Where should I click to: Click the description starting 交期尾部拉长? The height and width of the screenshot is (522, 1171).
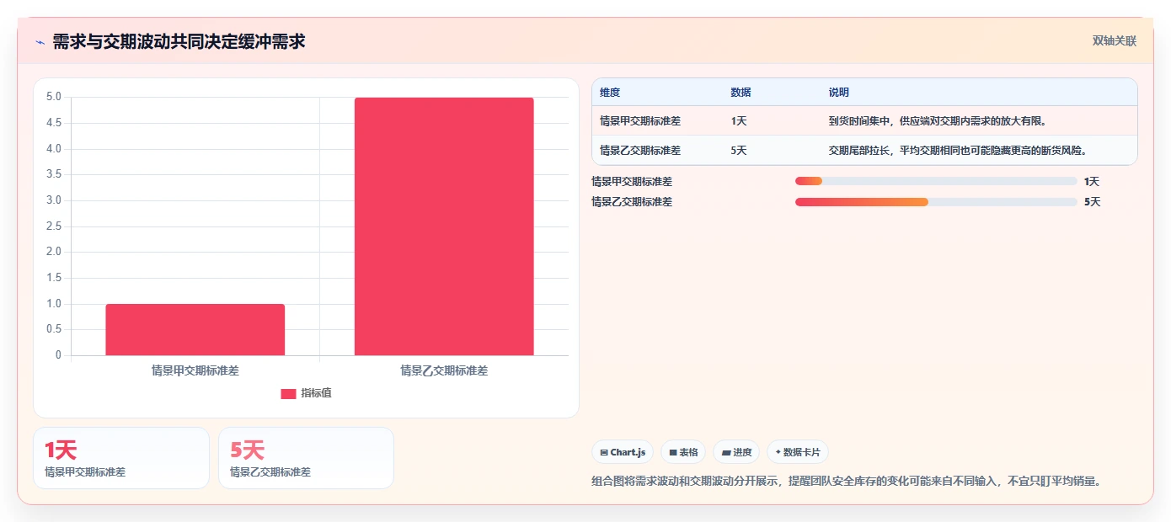coord(958,151)
